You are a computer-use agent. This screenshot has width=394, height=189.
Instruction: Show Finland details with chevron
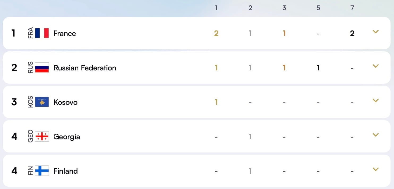(x=375, y=169)
